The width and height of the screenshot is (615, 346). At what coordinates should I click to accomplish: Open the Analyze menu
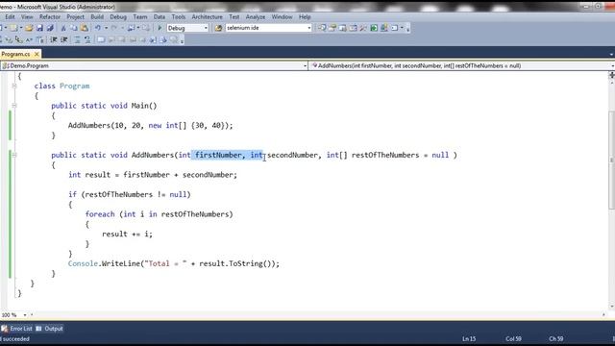click(x=256, y=17)
